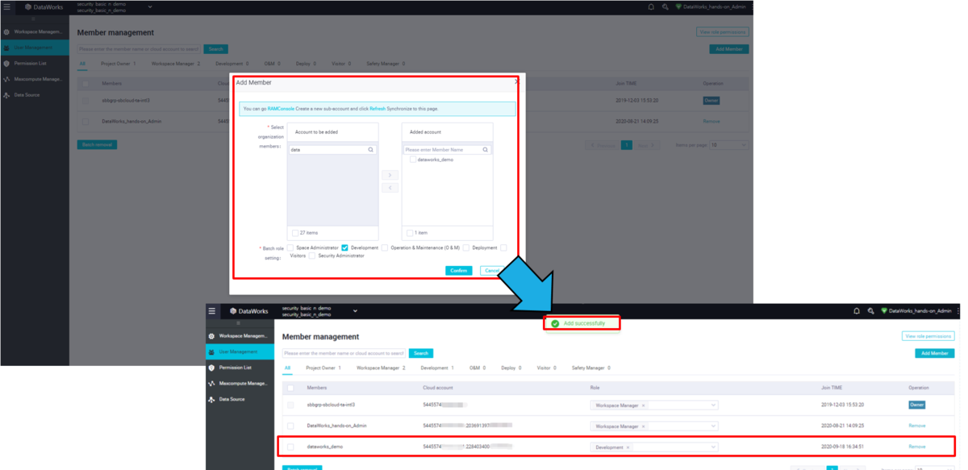Open role dropdown for dataworks_demo member
This screenshot has height=470, width=968.
tap(653, 447)
